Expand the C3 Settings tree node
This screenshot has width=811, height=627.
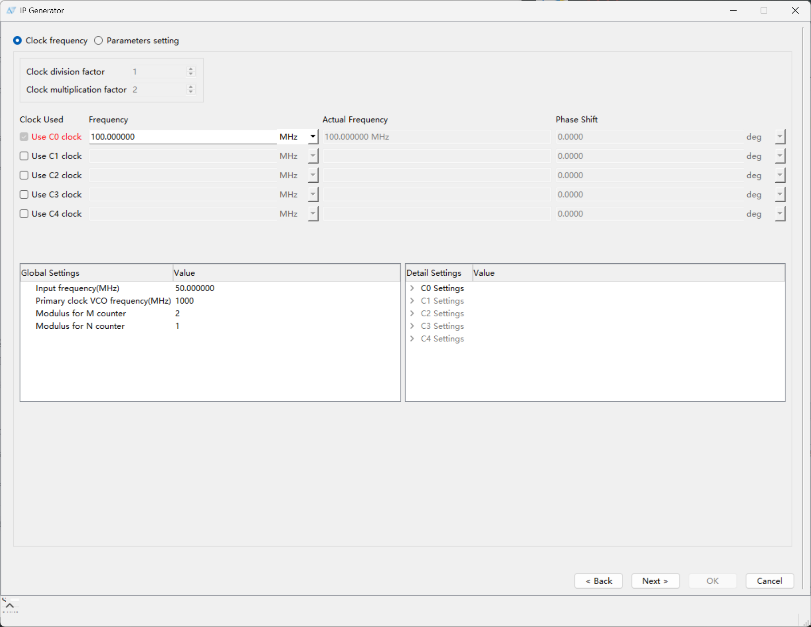[x=412, y=326]
